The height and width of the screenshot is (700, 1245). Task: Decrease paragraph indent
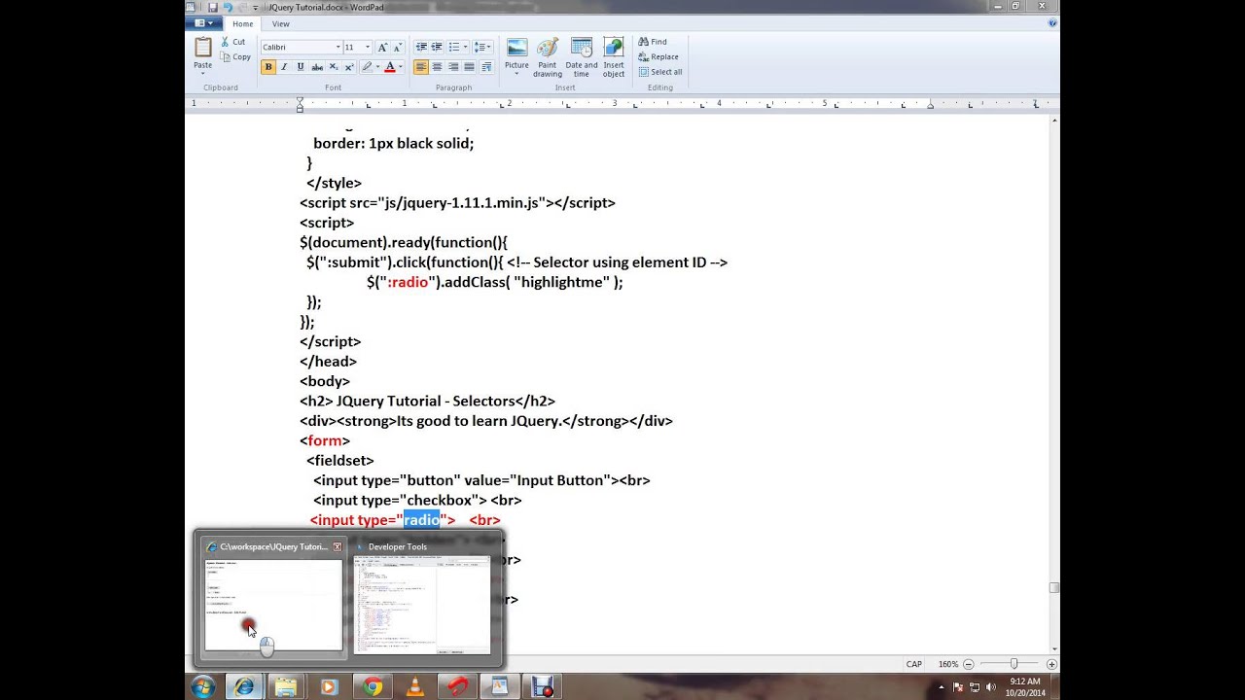[421, 47]
